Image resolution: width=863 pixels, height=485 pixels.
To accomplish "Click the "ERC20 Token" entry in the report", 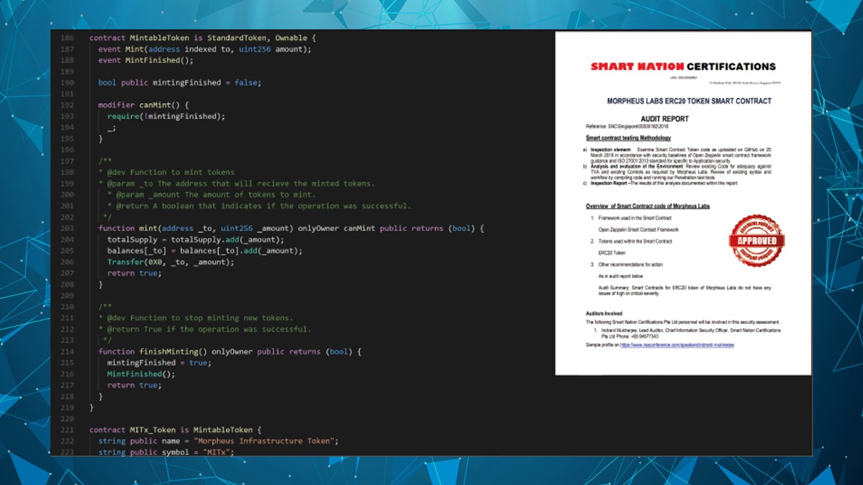I will point(612,253).
